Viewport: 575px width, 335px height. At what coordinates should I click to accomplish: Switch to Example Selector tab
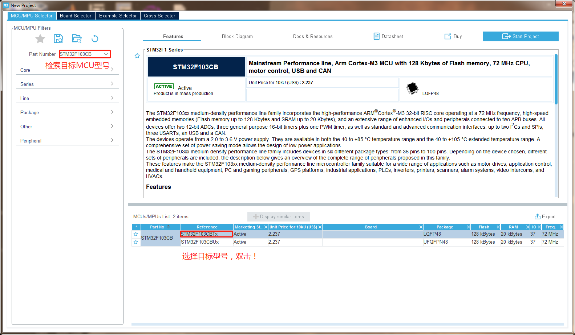click(x=118, y=16)
